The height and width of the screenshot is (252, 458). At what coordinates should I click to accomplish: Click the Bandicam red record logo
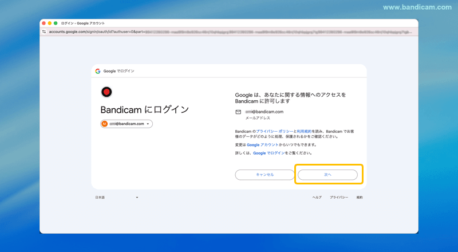pos(106,92)
